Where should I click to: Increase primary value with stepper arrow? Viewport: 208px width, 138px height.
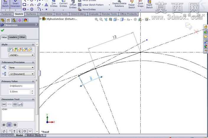coord(32,91)
